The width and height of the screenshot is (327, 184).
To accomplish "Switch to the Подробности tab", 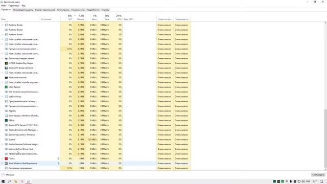I will tap(93, 10).
